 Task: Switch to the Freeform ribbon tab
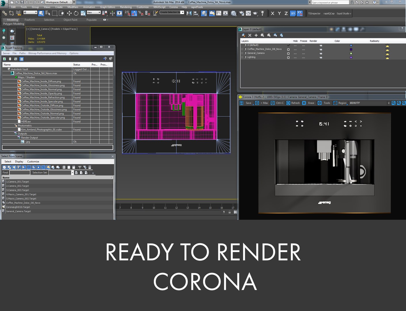30,20
